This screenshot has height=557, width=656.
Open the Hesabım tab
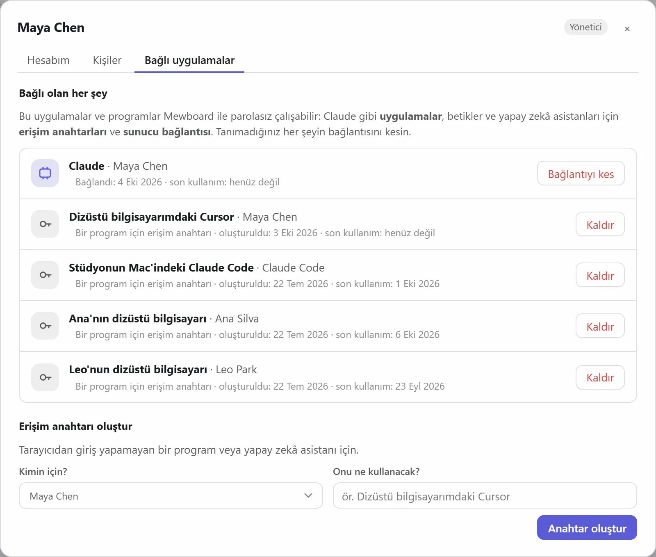pyautogui.click(x=48, y=60)
